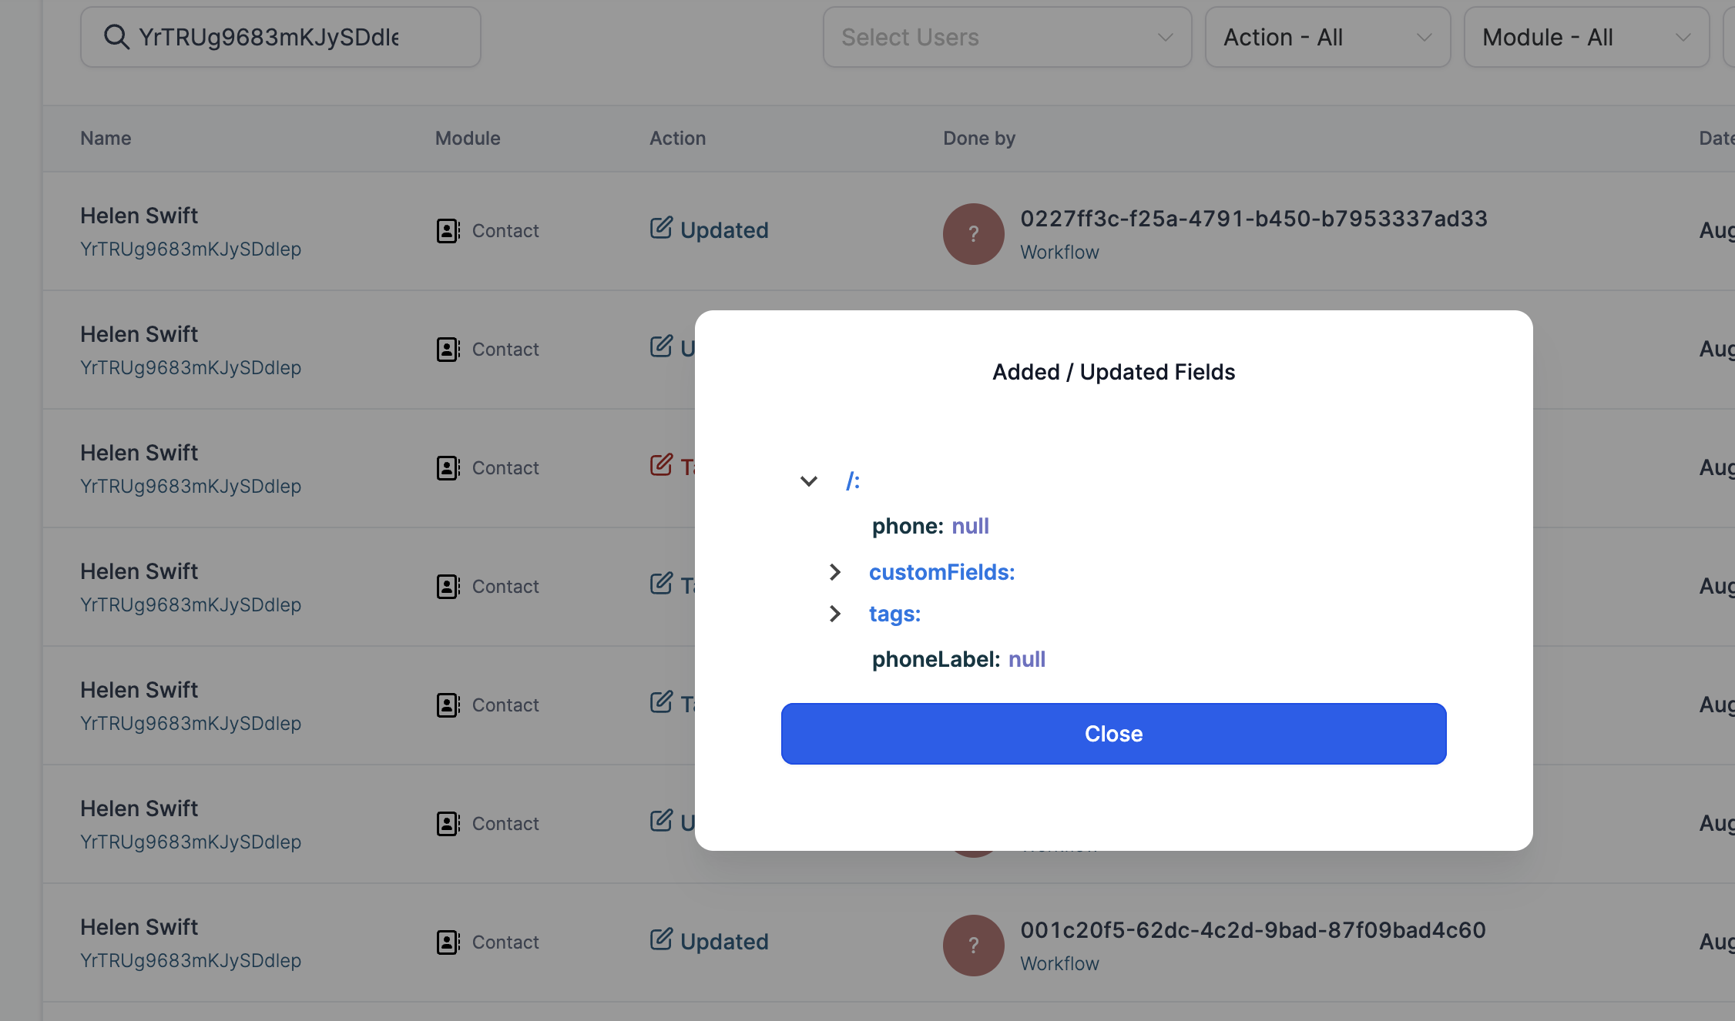Expand the tags node
The width and height of the screenshot is (1735, 1021).
pos(834,614)
